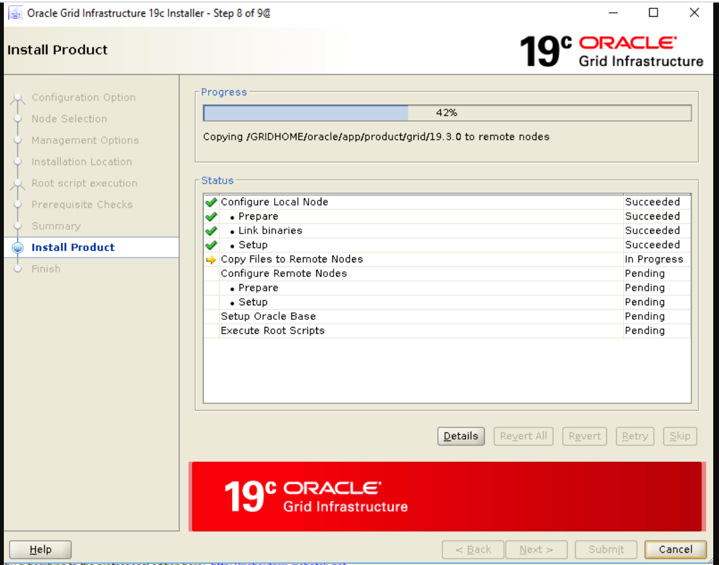Select Installation Location step in sidebar
The width and height of the screenshot is (719, 565).
click(x=81, y=162)
